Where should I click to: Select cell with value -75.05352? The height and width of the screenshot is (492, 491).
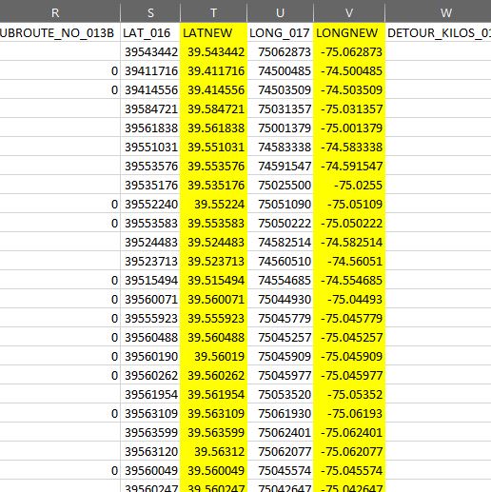click(x=349, y=394)
